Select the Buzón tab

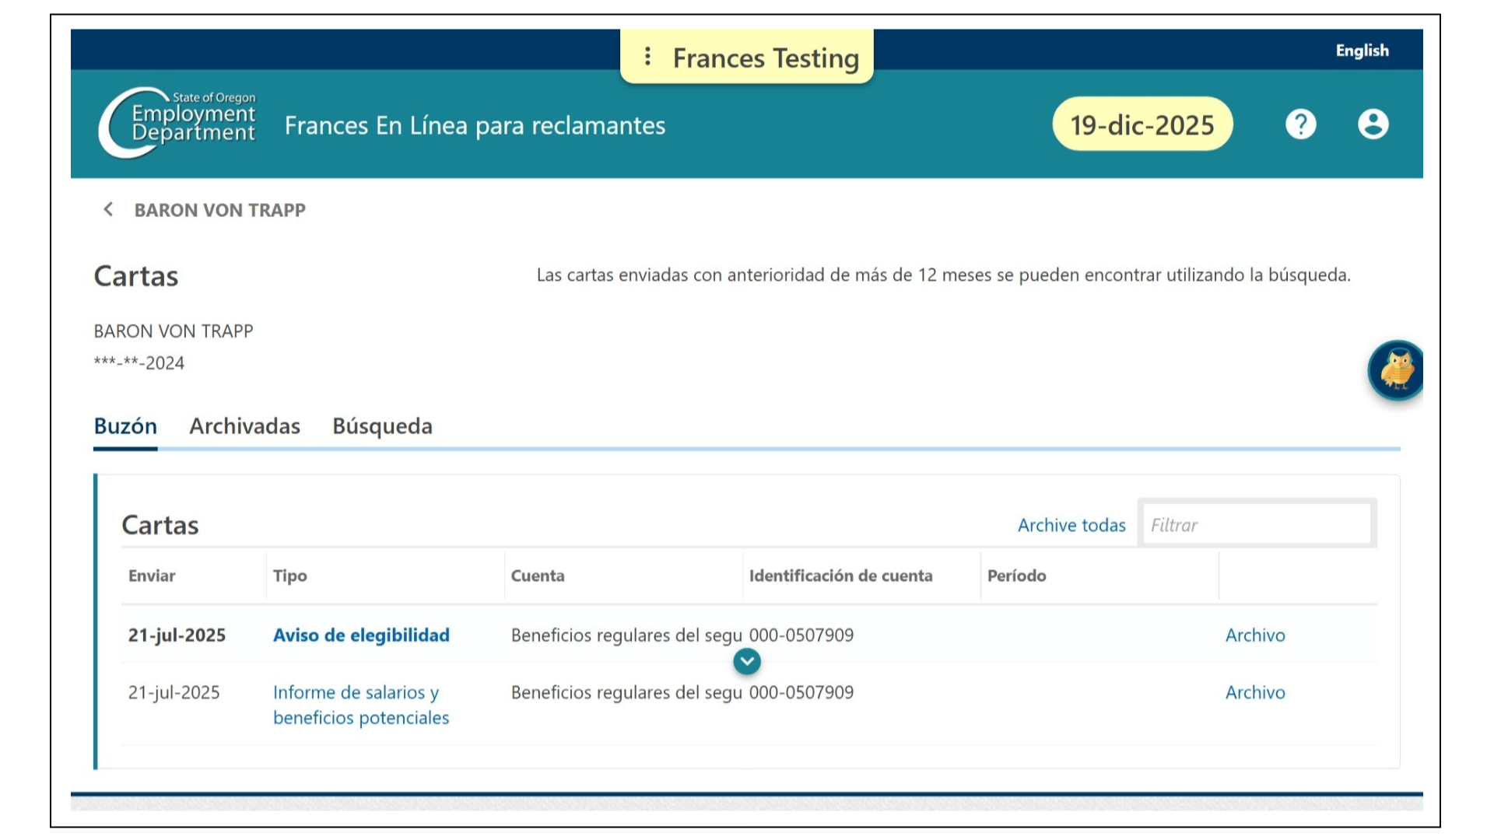125,426
